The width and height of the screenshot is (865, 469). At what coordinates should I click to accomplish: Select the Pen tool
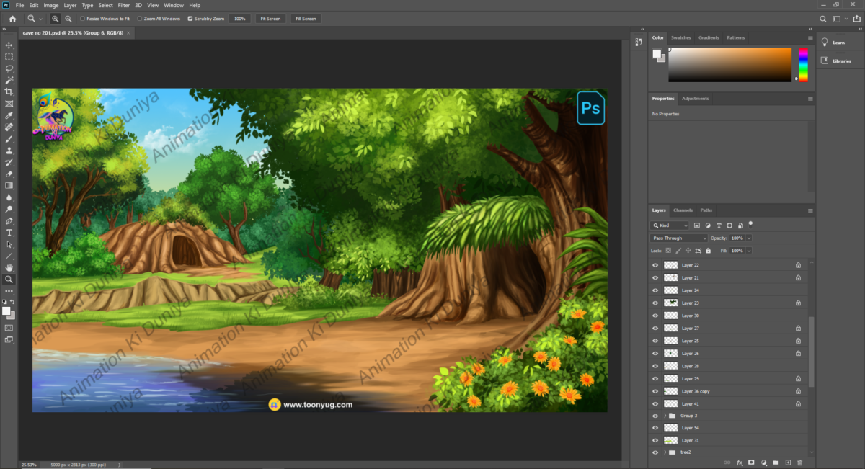click(9, 220)
